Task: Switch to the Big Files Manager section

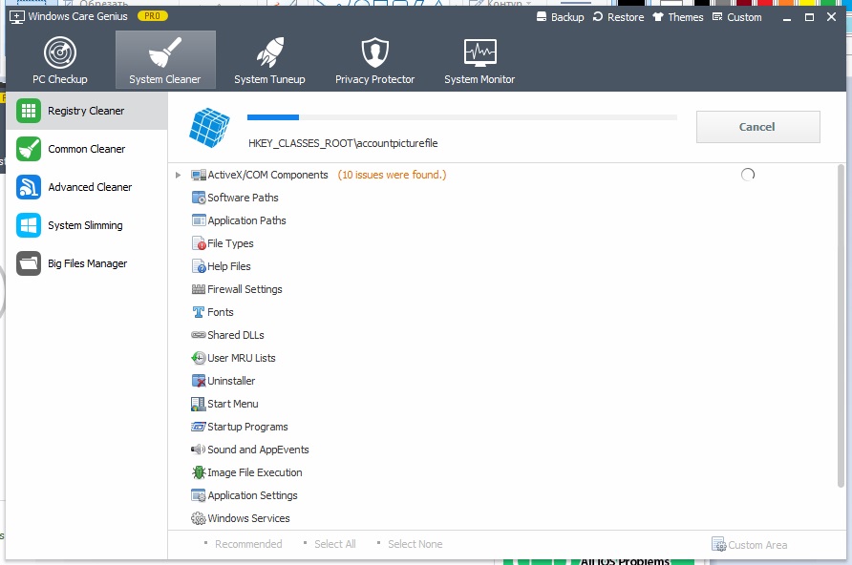Action: coord(86,263)
